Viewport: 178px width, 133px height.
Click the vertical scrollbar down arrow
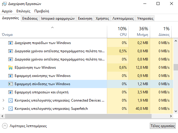[176, 111]
